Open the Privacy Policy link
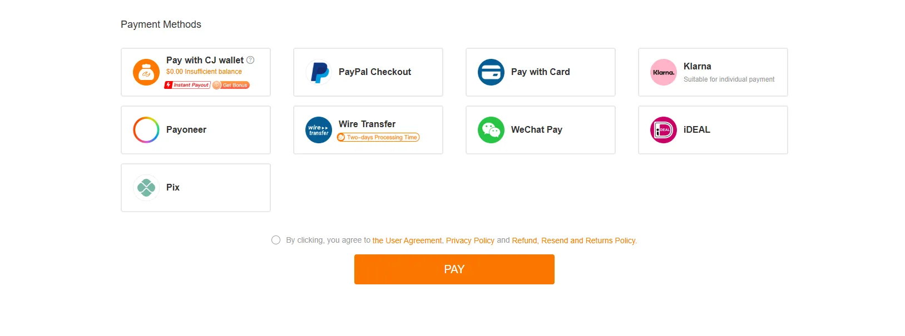 pyautogui.click(x=470, y=240)
